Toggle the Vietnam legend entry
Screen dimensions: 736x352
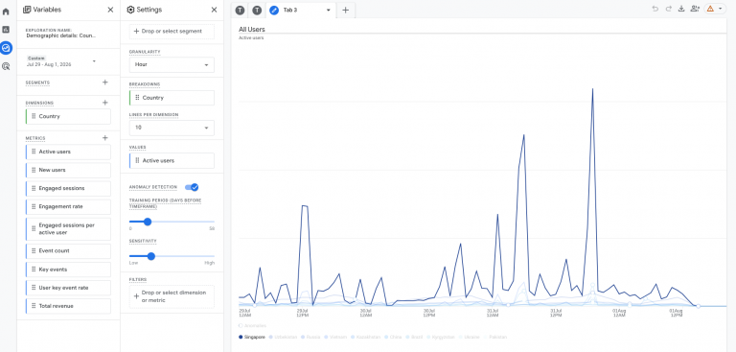[335, 337]
